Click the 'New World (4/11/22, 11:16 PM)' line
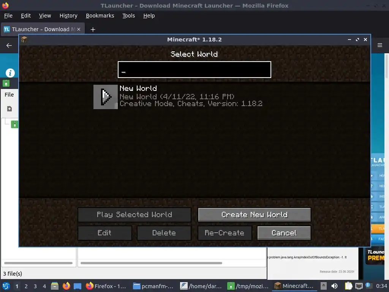This screenshot has width=389, height=292. tap(177, 97)
